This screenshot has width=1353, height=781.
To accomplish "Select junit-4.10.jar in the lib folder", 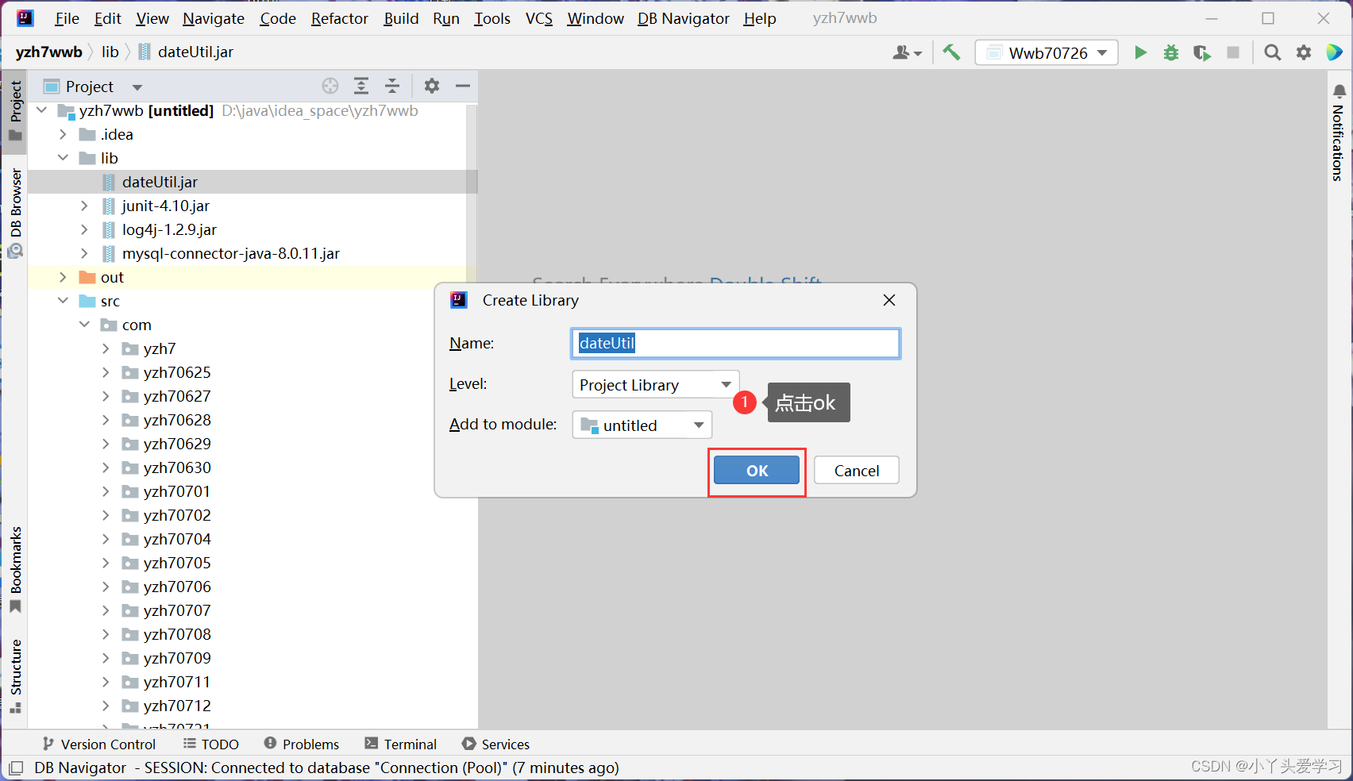I will tap(165, 206).
